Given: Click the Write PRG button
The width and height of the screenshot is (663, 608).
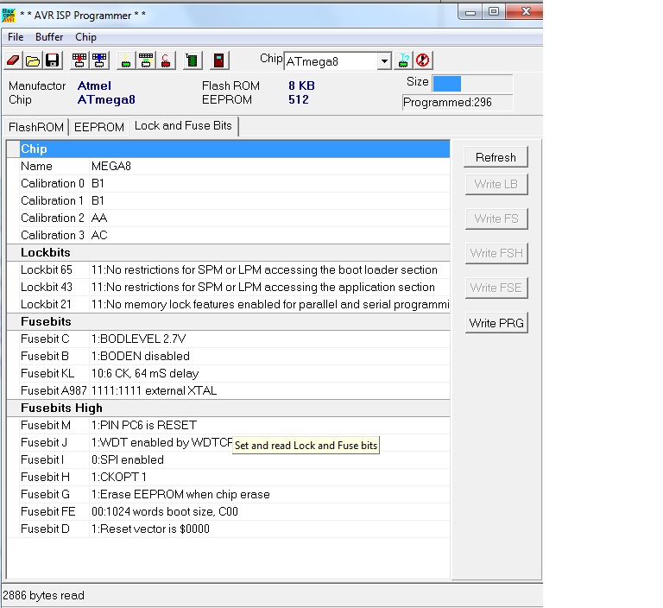Looking at the screenshot, I should click(496, 323).
